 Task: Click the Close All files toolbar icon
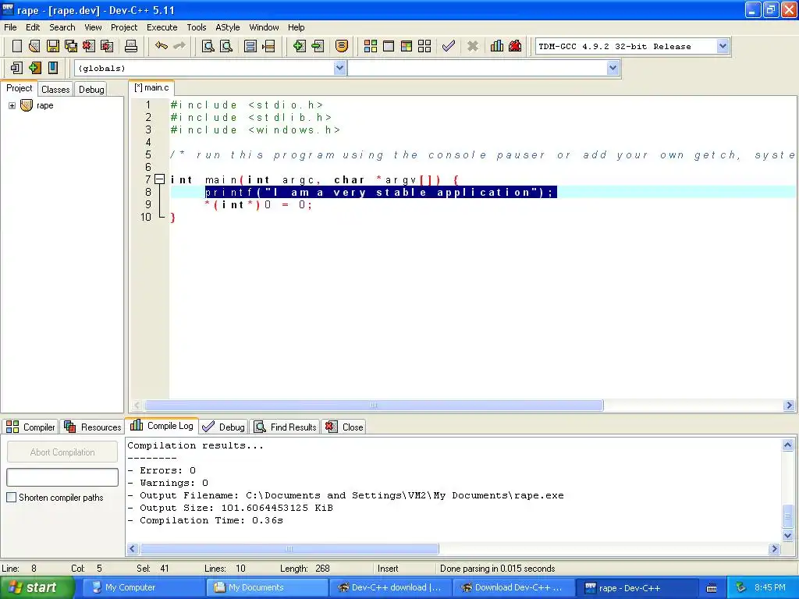pos(107,46)
